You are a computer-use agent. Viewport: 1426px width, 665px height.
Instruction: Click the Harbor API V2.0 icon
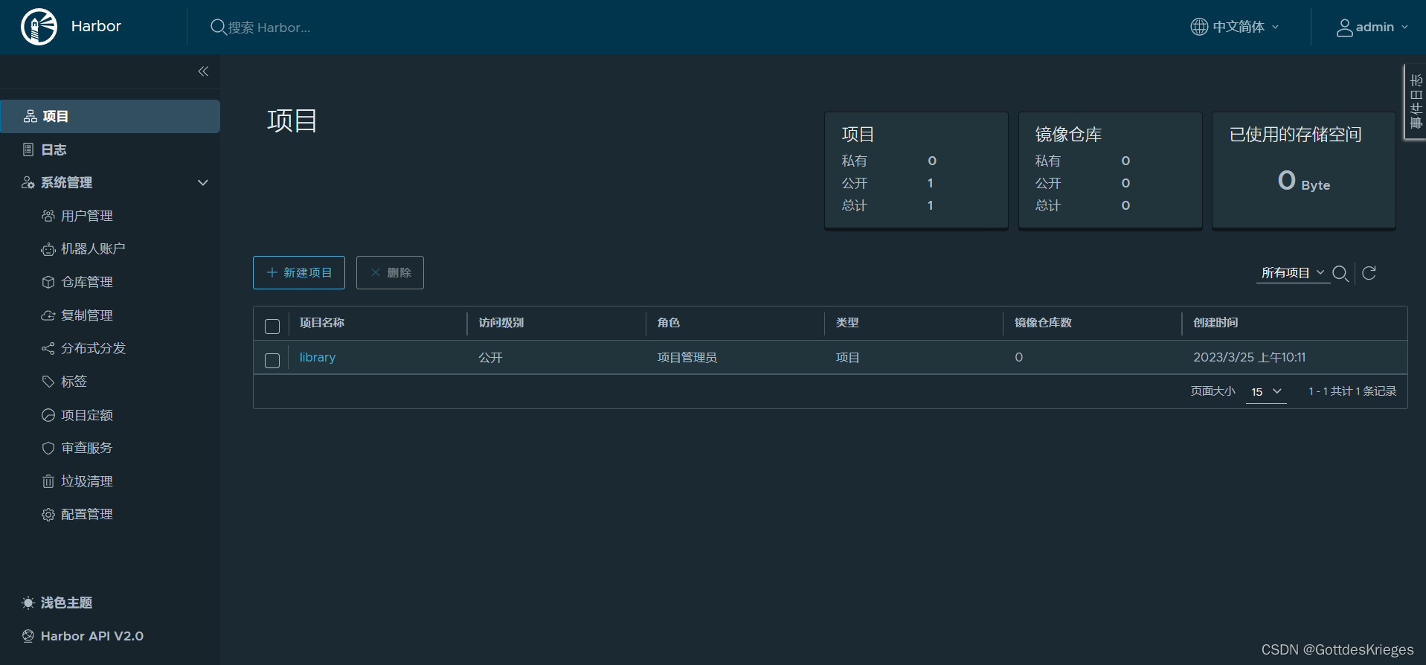click(x=28, y=636)
